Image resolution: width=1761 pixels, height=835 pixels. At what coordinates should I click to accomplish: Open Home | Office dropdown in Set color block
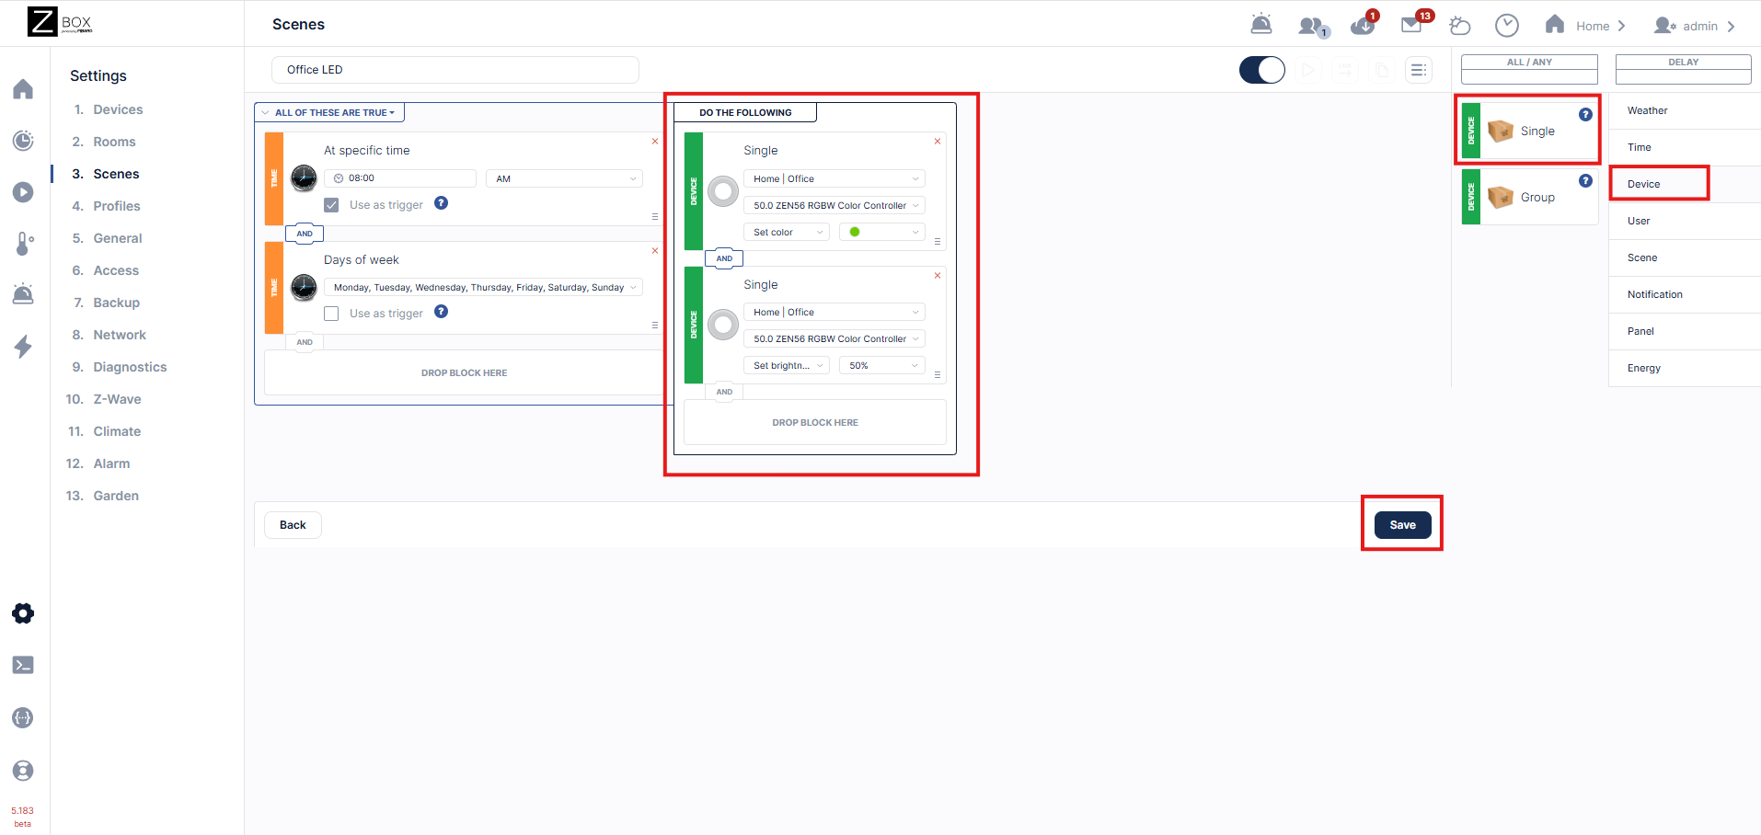834,178
